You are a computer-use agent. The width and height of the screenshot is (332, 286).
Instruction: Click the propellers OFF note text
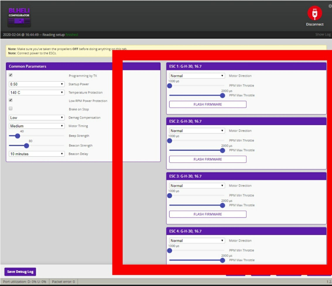click(x=67, y=49)
